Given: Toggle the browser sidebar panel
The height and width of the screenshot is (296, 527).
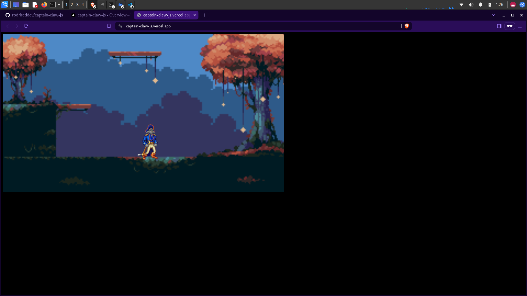Looking at the screenshot, I should point(499,26).
